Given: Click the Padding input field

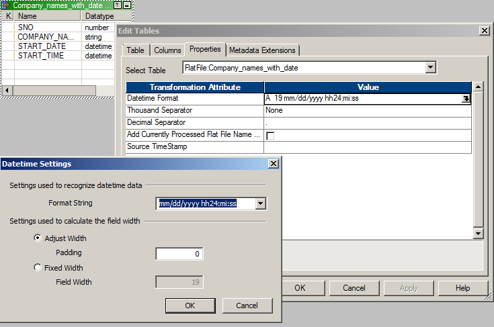Looking at the screenshot, I should pyautogui.click(x=179, y=254).
